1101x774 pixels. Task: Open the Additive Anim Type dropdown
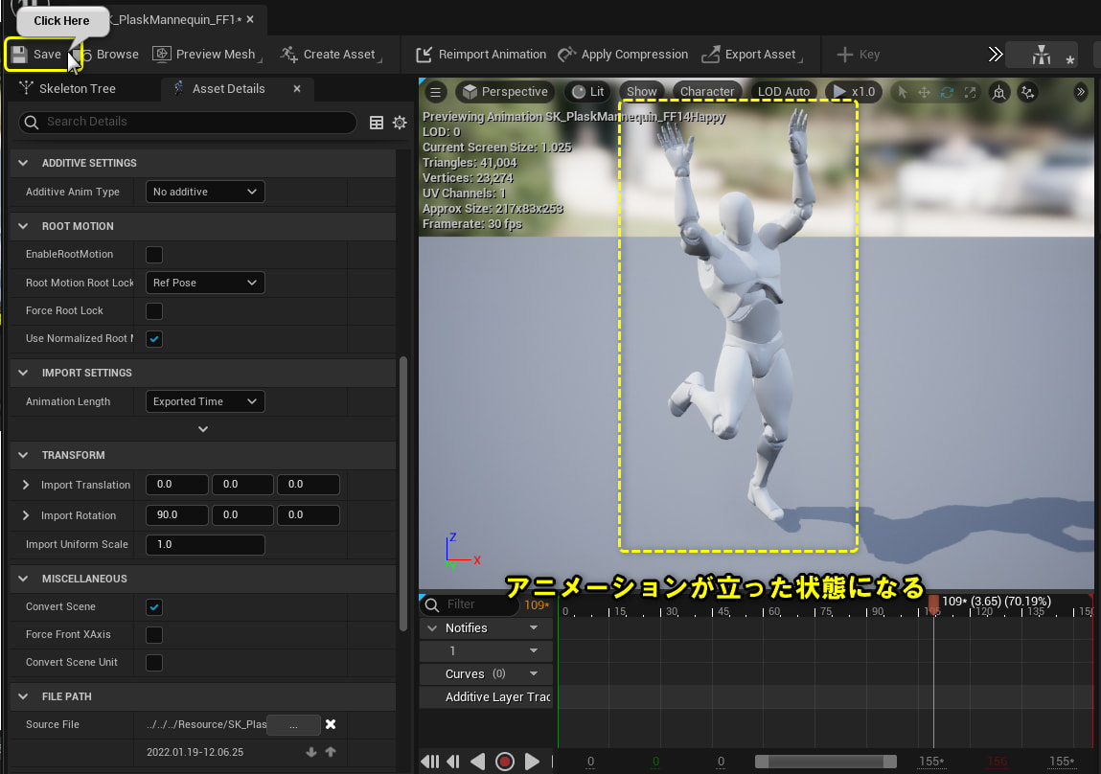(x=205, y=192)
